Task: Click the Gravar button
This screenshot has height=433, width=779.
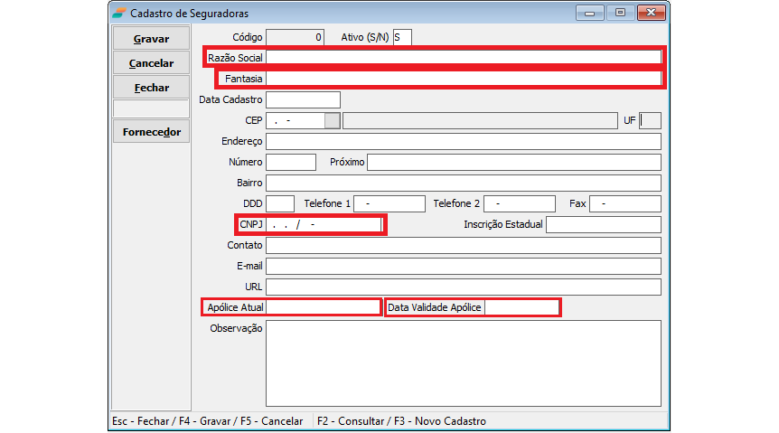Action: click(151, 39)
